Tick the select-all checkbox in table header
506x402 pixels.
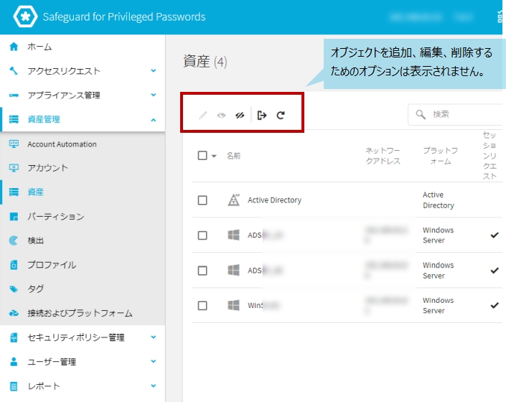click(202, 156)
